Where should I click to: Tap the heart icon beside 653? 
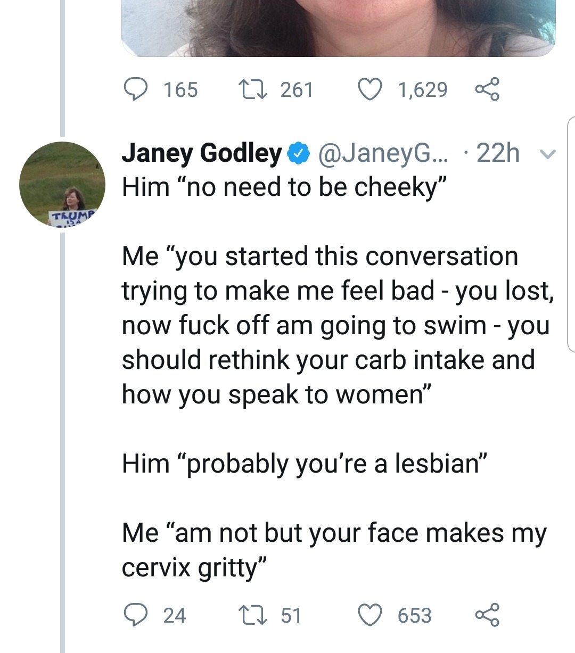(x=370, y=615)
